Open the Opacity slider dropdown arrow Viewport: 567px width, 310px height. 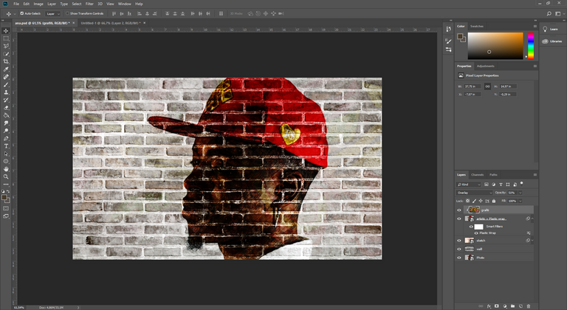pos(520,193)
